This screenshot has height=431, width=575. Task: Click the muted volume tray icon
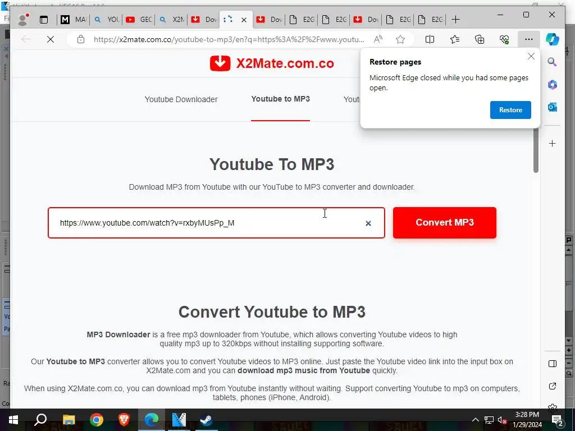pyautogui.click(x=502, y=420)
